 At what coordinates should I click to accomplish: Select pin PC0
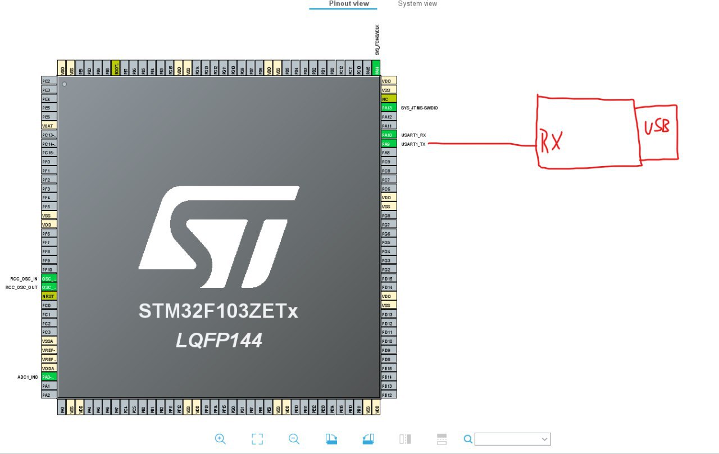49,305
